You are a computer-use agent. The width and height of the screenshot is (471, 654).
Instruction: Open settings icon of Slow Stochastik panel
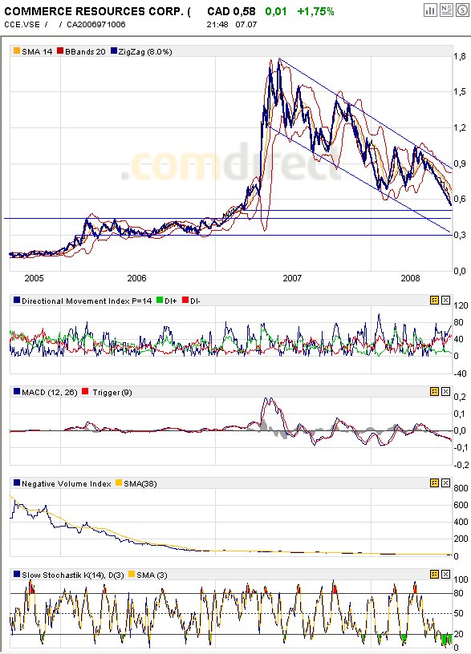[x=434, y=574]
